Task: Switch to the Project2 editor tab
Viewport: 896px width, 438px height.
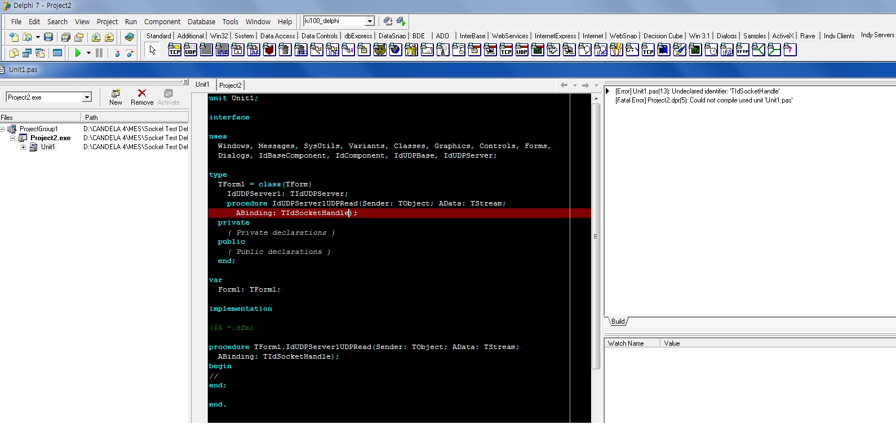Action: [230, 85]
